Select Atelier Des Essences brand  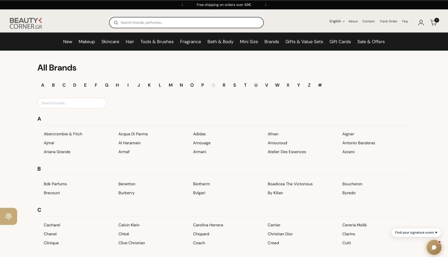(x=287, y=152)
